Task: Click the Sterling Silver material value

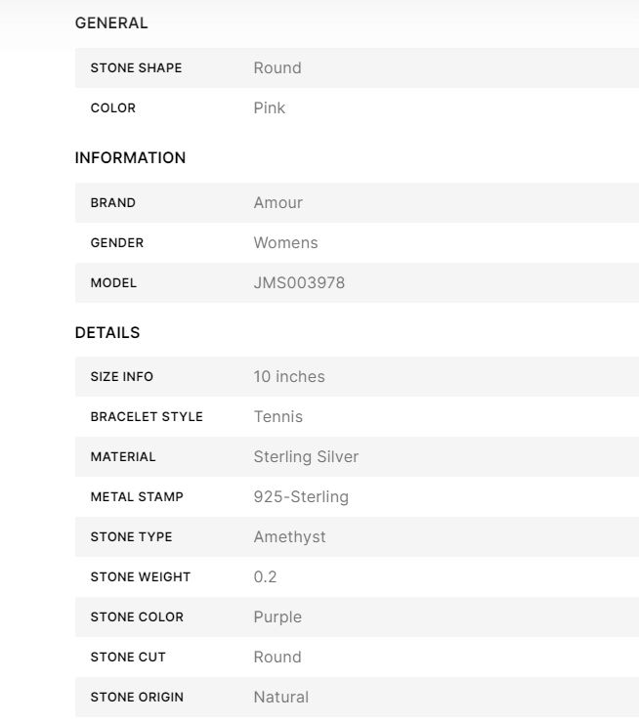Action: click(x=306, y=457)
